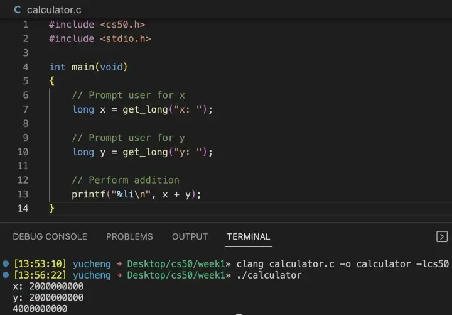Image resolution: width=452 pixels, height=315 pixels.
Task: Click the printf statement on line 13
Action: pyautogui.click(x=136, y=194)
